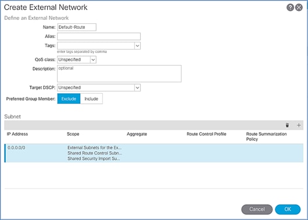
Task: Expand the Tags dropdown arrow
Action: point(137,45)
